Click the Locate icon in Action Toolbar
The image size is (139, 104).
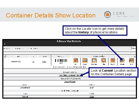pyautogui.click(x=122, y=61)
